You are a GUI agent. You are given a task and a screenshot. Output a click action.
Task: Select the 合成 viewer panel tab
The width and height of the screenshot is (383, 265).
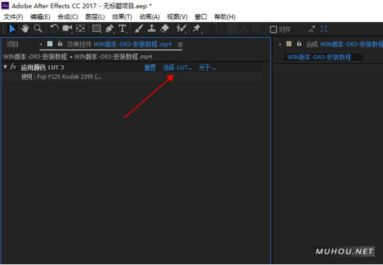click(x=344, y=44)
